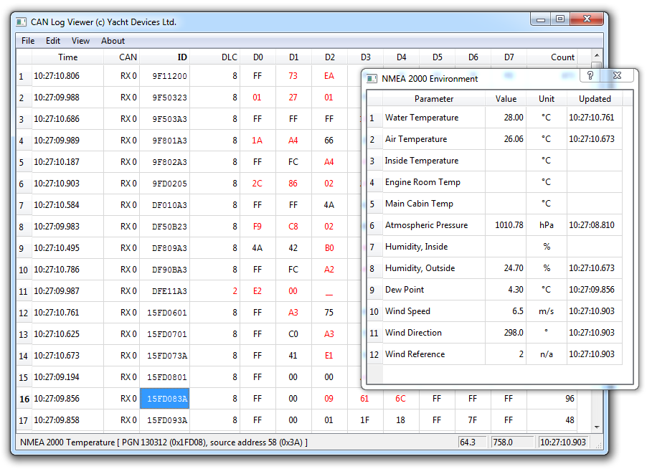This screenshot has height=469, width=647.
Task: Click time cell 10:27:09.194
Action: click(x=67, y=377)
